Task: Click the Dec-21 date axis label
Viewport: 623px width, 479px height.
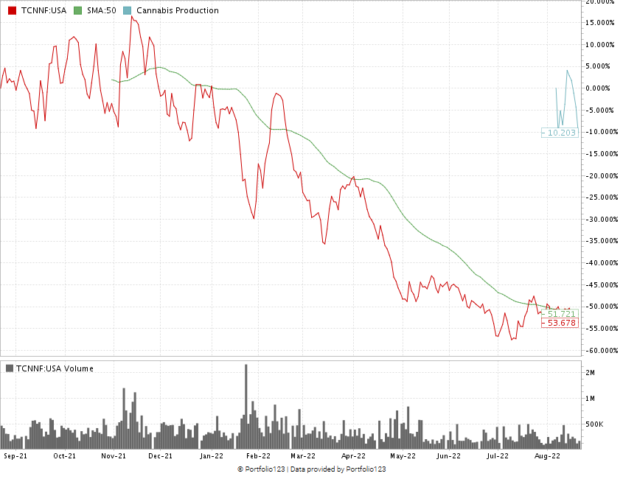Action: (x=161, y=456)
